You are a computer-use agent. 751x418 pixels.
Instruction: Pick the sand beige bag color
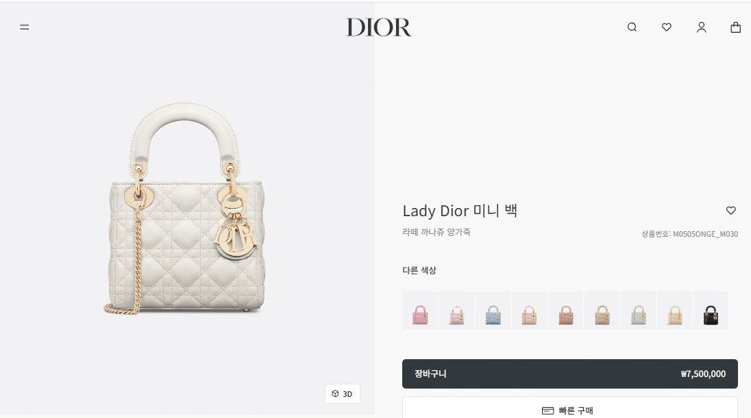(602, 311)
